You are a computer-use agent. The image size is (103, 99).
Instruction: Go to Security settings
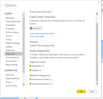click(x=9, y=36)
